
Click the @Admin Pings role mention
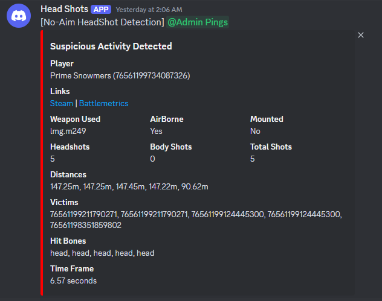[x=198, y=22]
